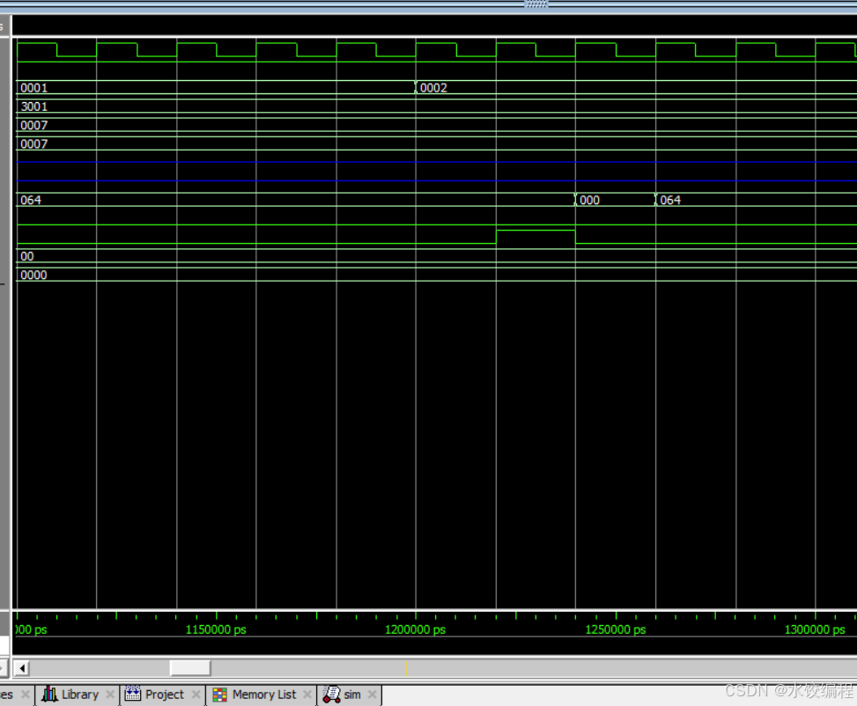The height and width of the screenshot is (706, 857).
Task: Click the horizontal scrollbar thumb
Action: (x=190, y=668)
